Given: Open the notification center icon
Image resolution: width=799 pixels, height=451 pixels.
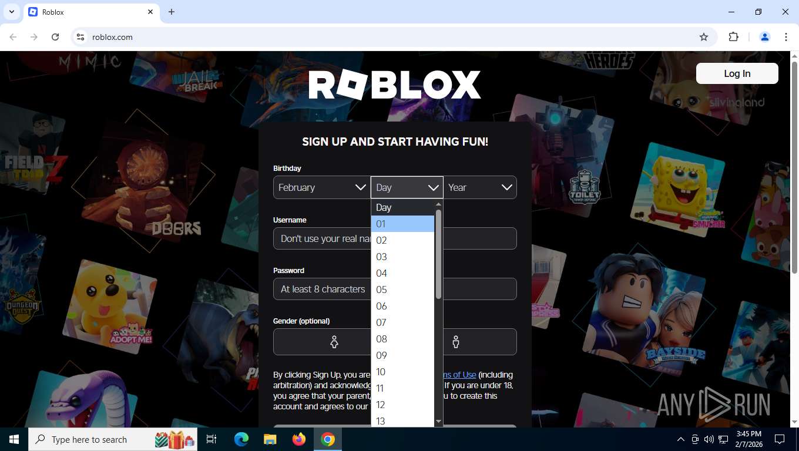Looking at the screenshot, I should pos(780,439).
